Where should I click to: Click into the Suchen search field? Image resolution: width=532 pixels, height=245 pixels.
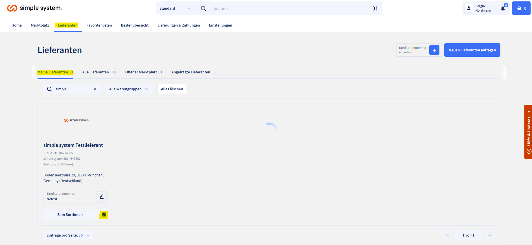point(288,8)
